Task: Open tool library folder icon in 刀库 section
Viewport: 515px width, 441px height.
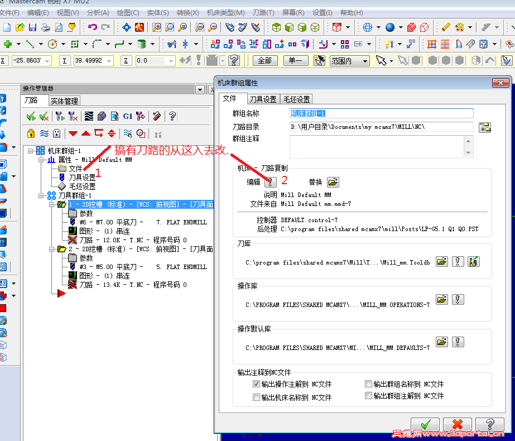Action: pyautogui.click(x=442, y=262)
